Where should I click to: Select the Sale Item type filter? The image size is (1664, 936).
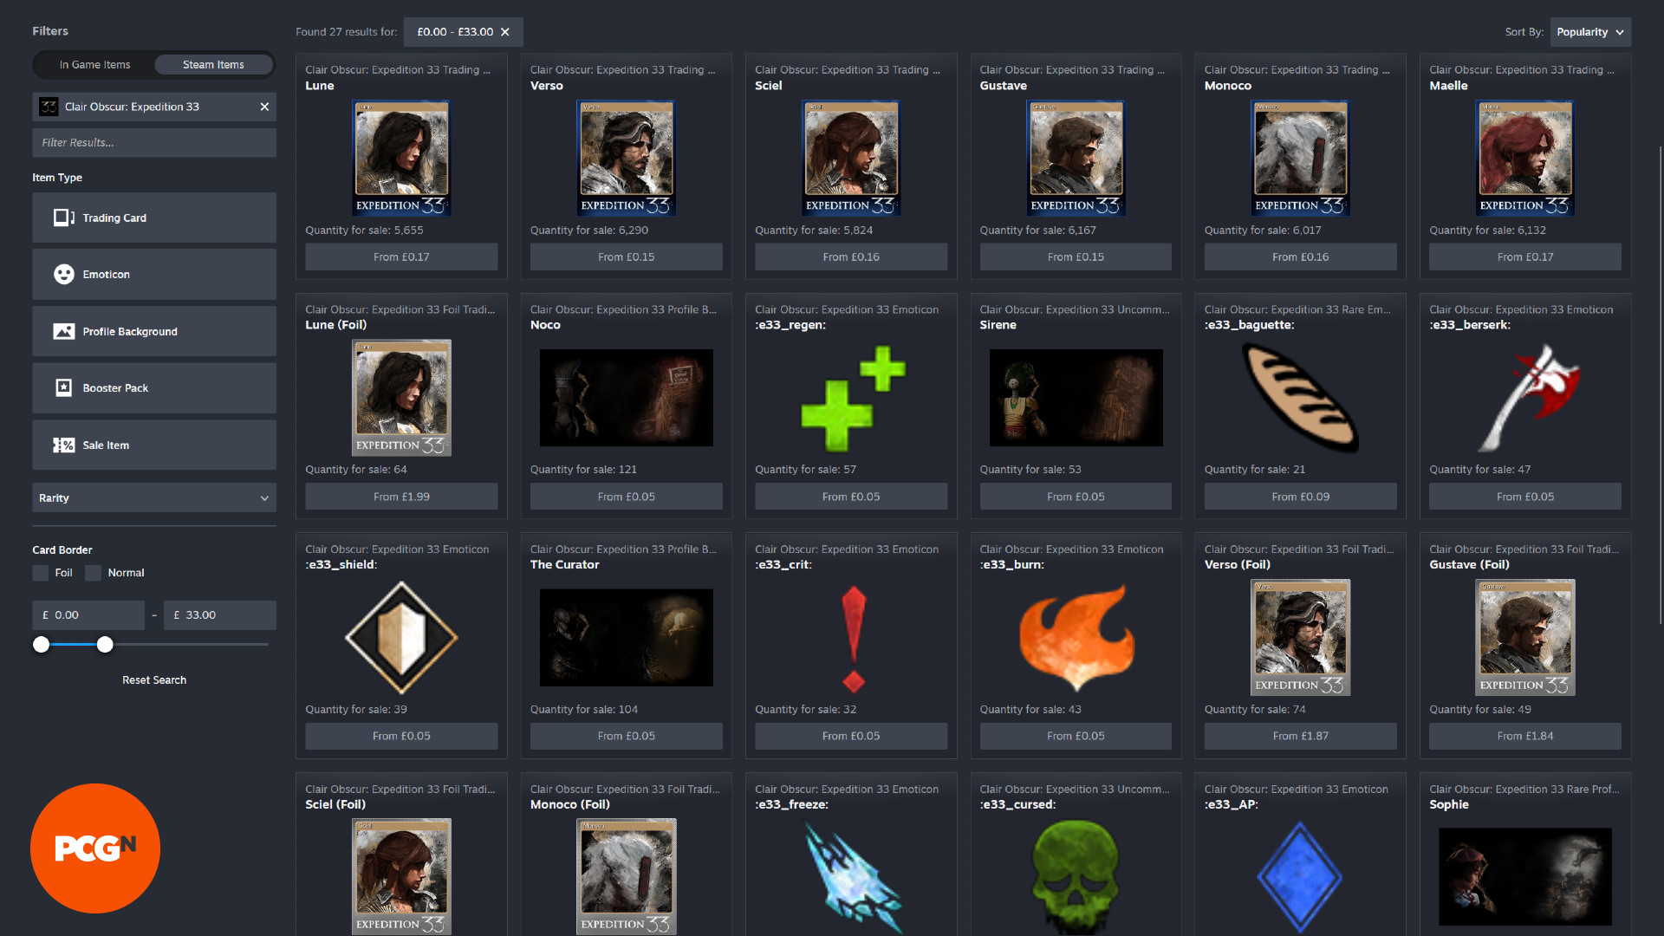pos(154,445)
